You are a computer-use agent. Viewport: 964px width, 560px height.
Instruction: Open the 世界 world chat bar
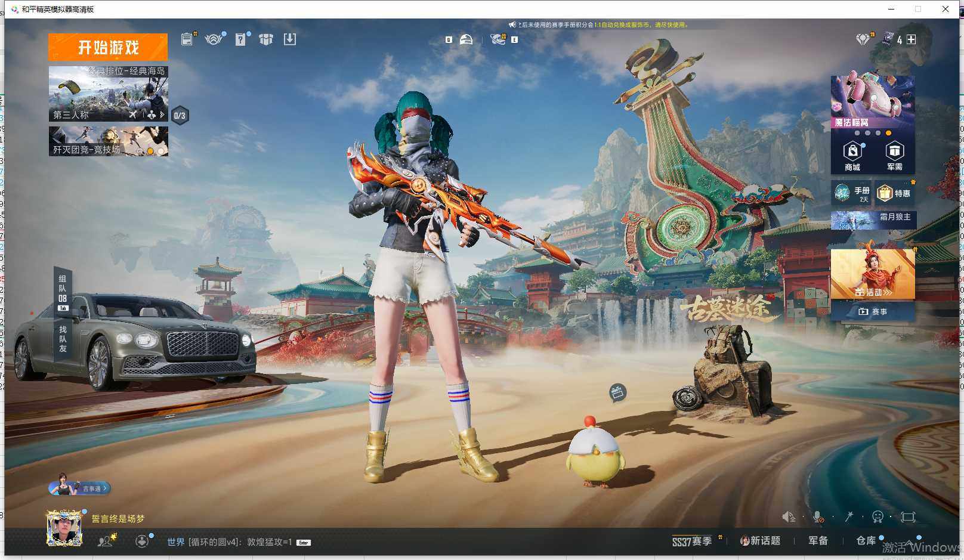[239, 542]
